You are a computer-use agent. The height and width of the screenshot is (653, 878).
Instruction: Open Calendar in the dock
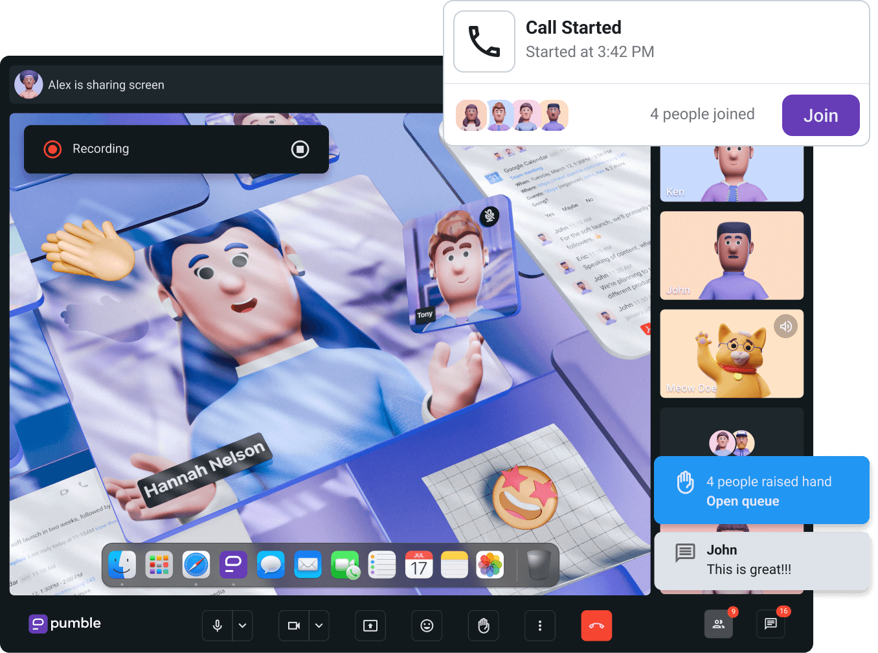click(419, 565)
